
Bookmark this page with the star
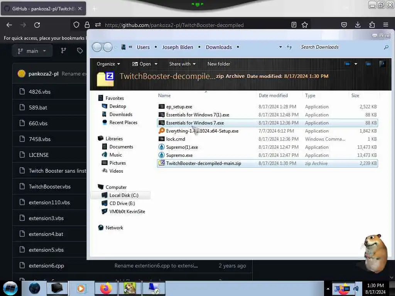[305, 25]
